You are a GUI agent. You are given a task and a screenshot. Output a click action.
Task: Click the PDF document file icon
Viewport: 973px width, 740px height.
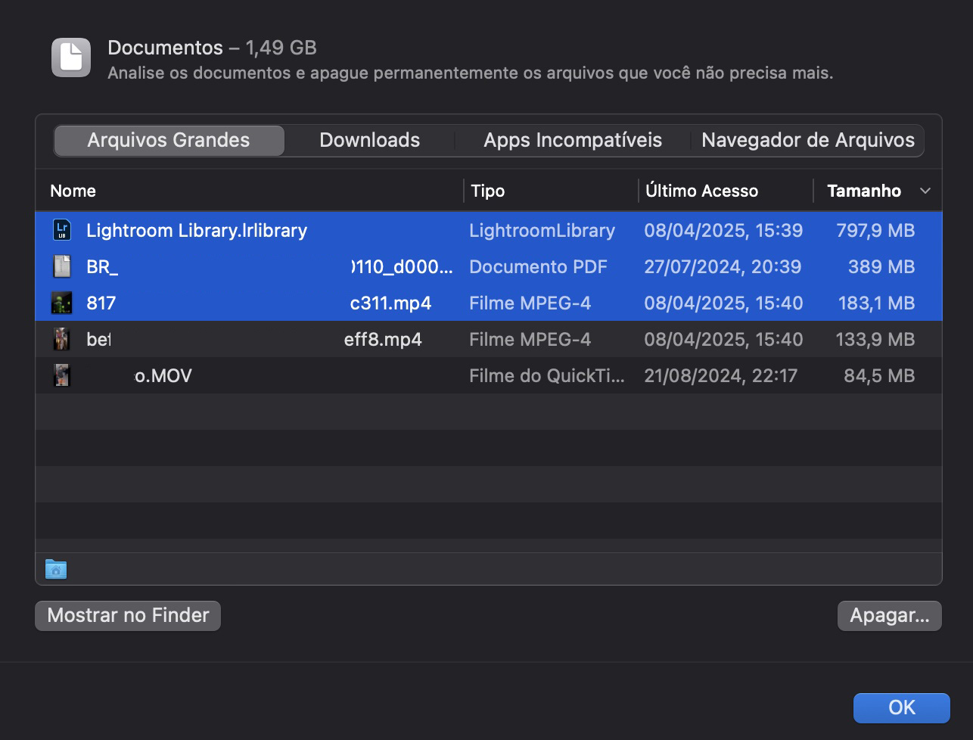coord(62,266)
